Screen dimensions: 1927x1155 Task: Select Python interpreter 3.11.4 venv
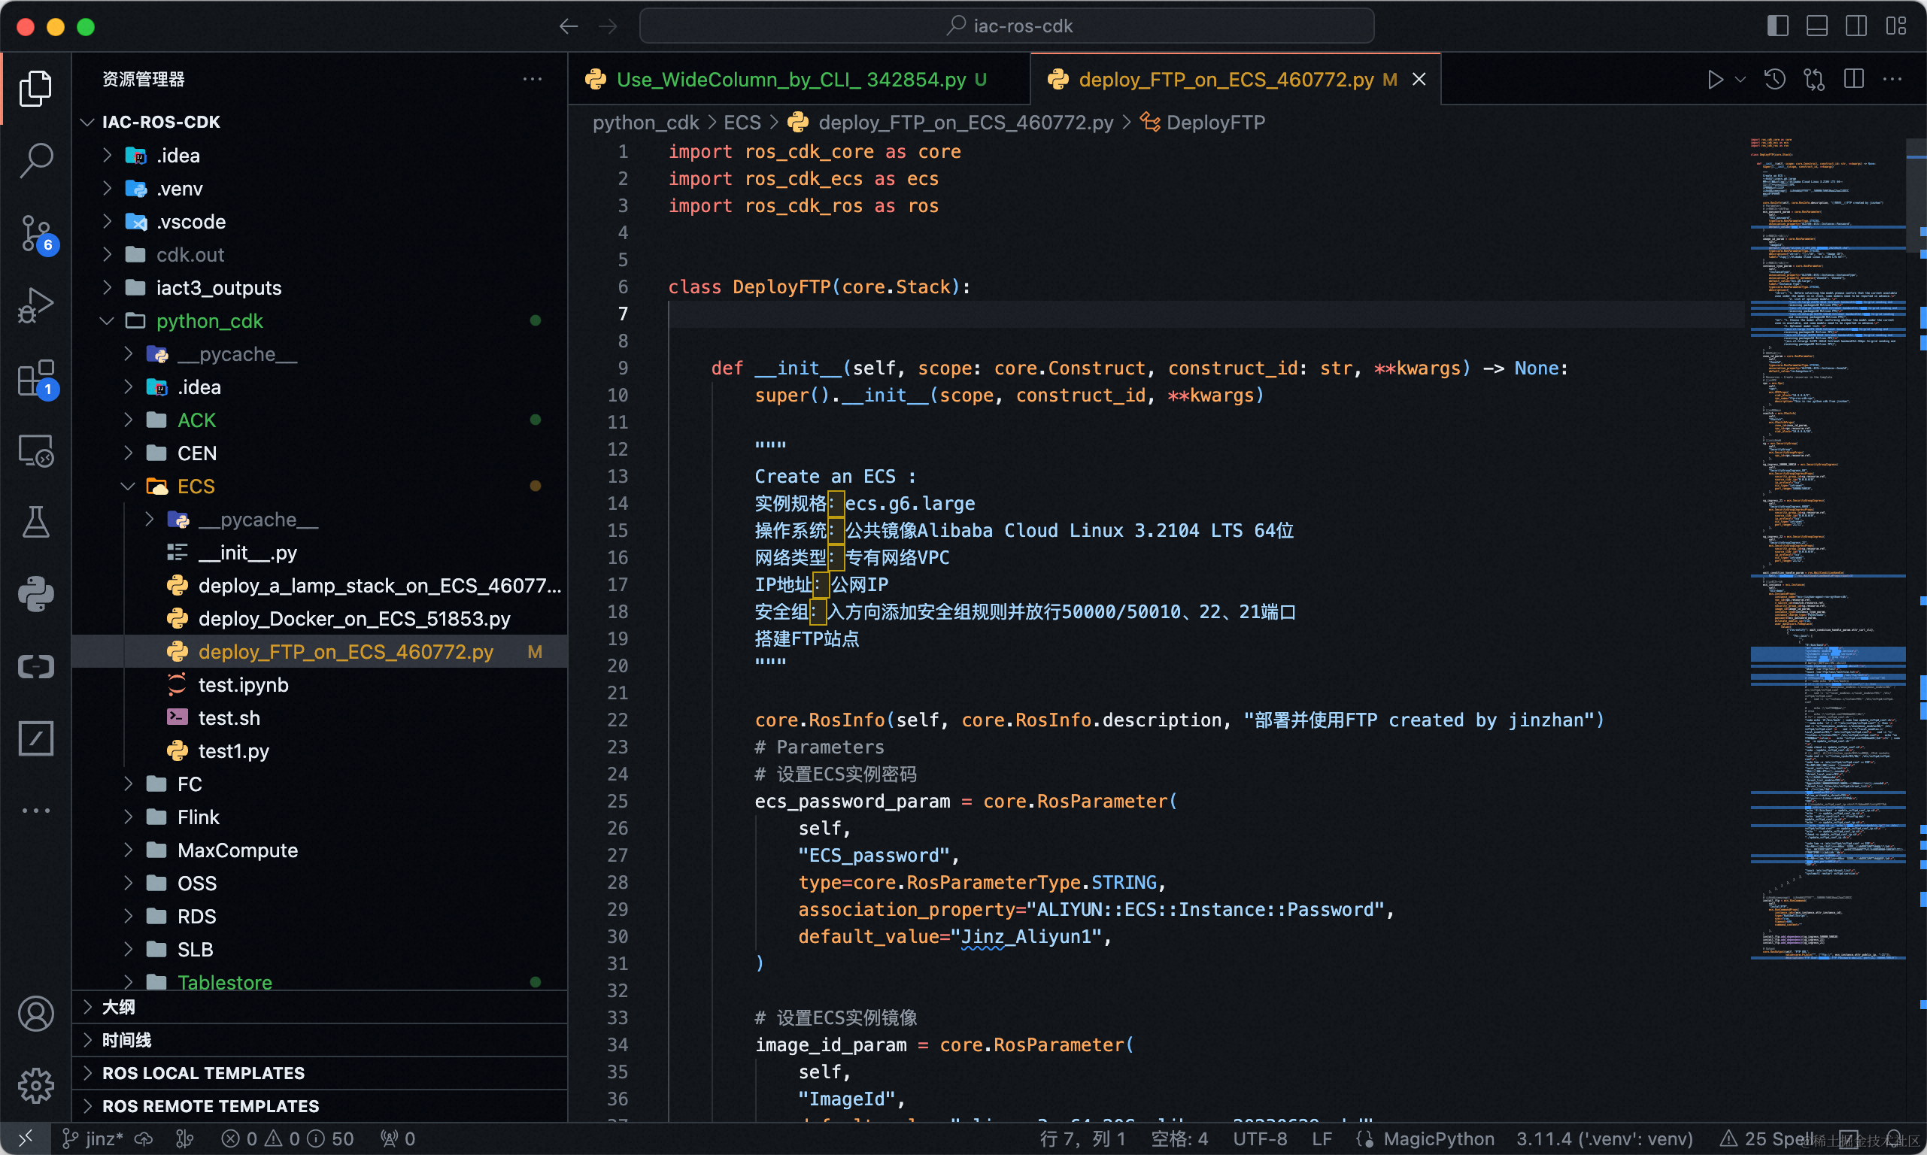click(1604, 1138)
